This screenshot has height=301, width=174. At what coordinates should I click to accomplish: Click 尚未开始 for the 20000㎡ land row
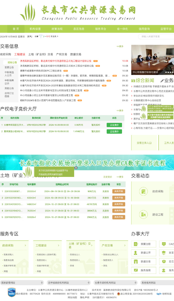tap(119, 191)
